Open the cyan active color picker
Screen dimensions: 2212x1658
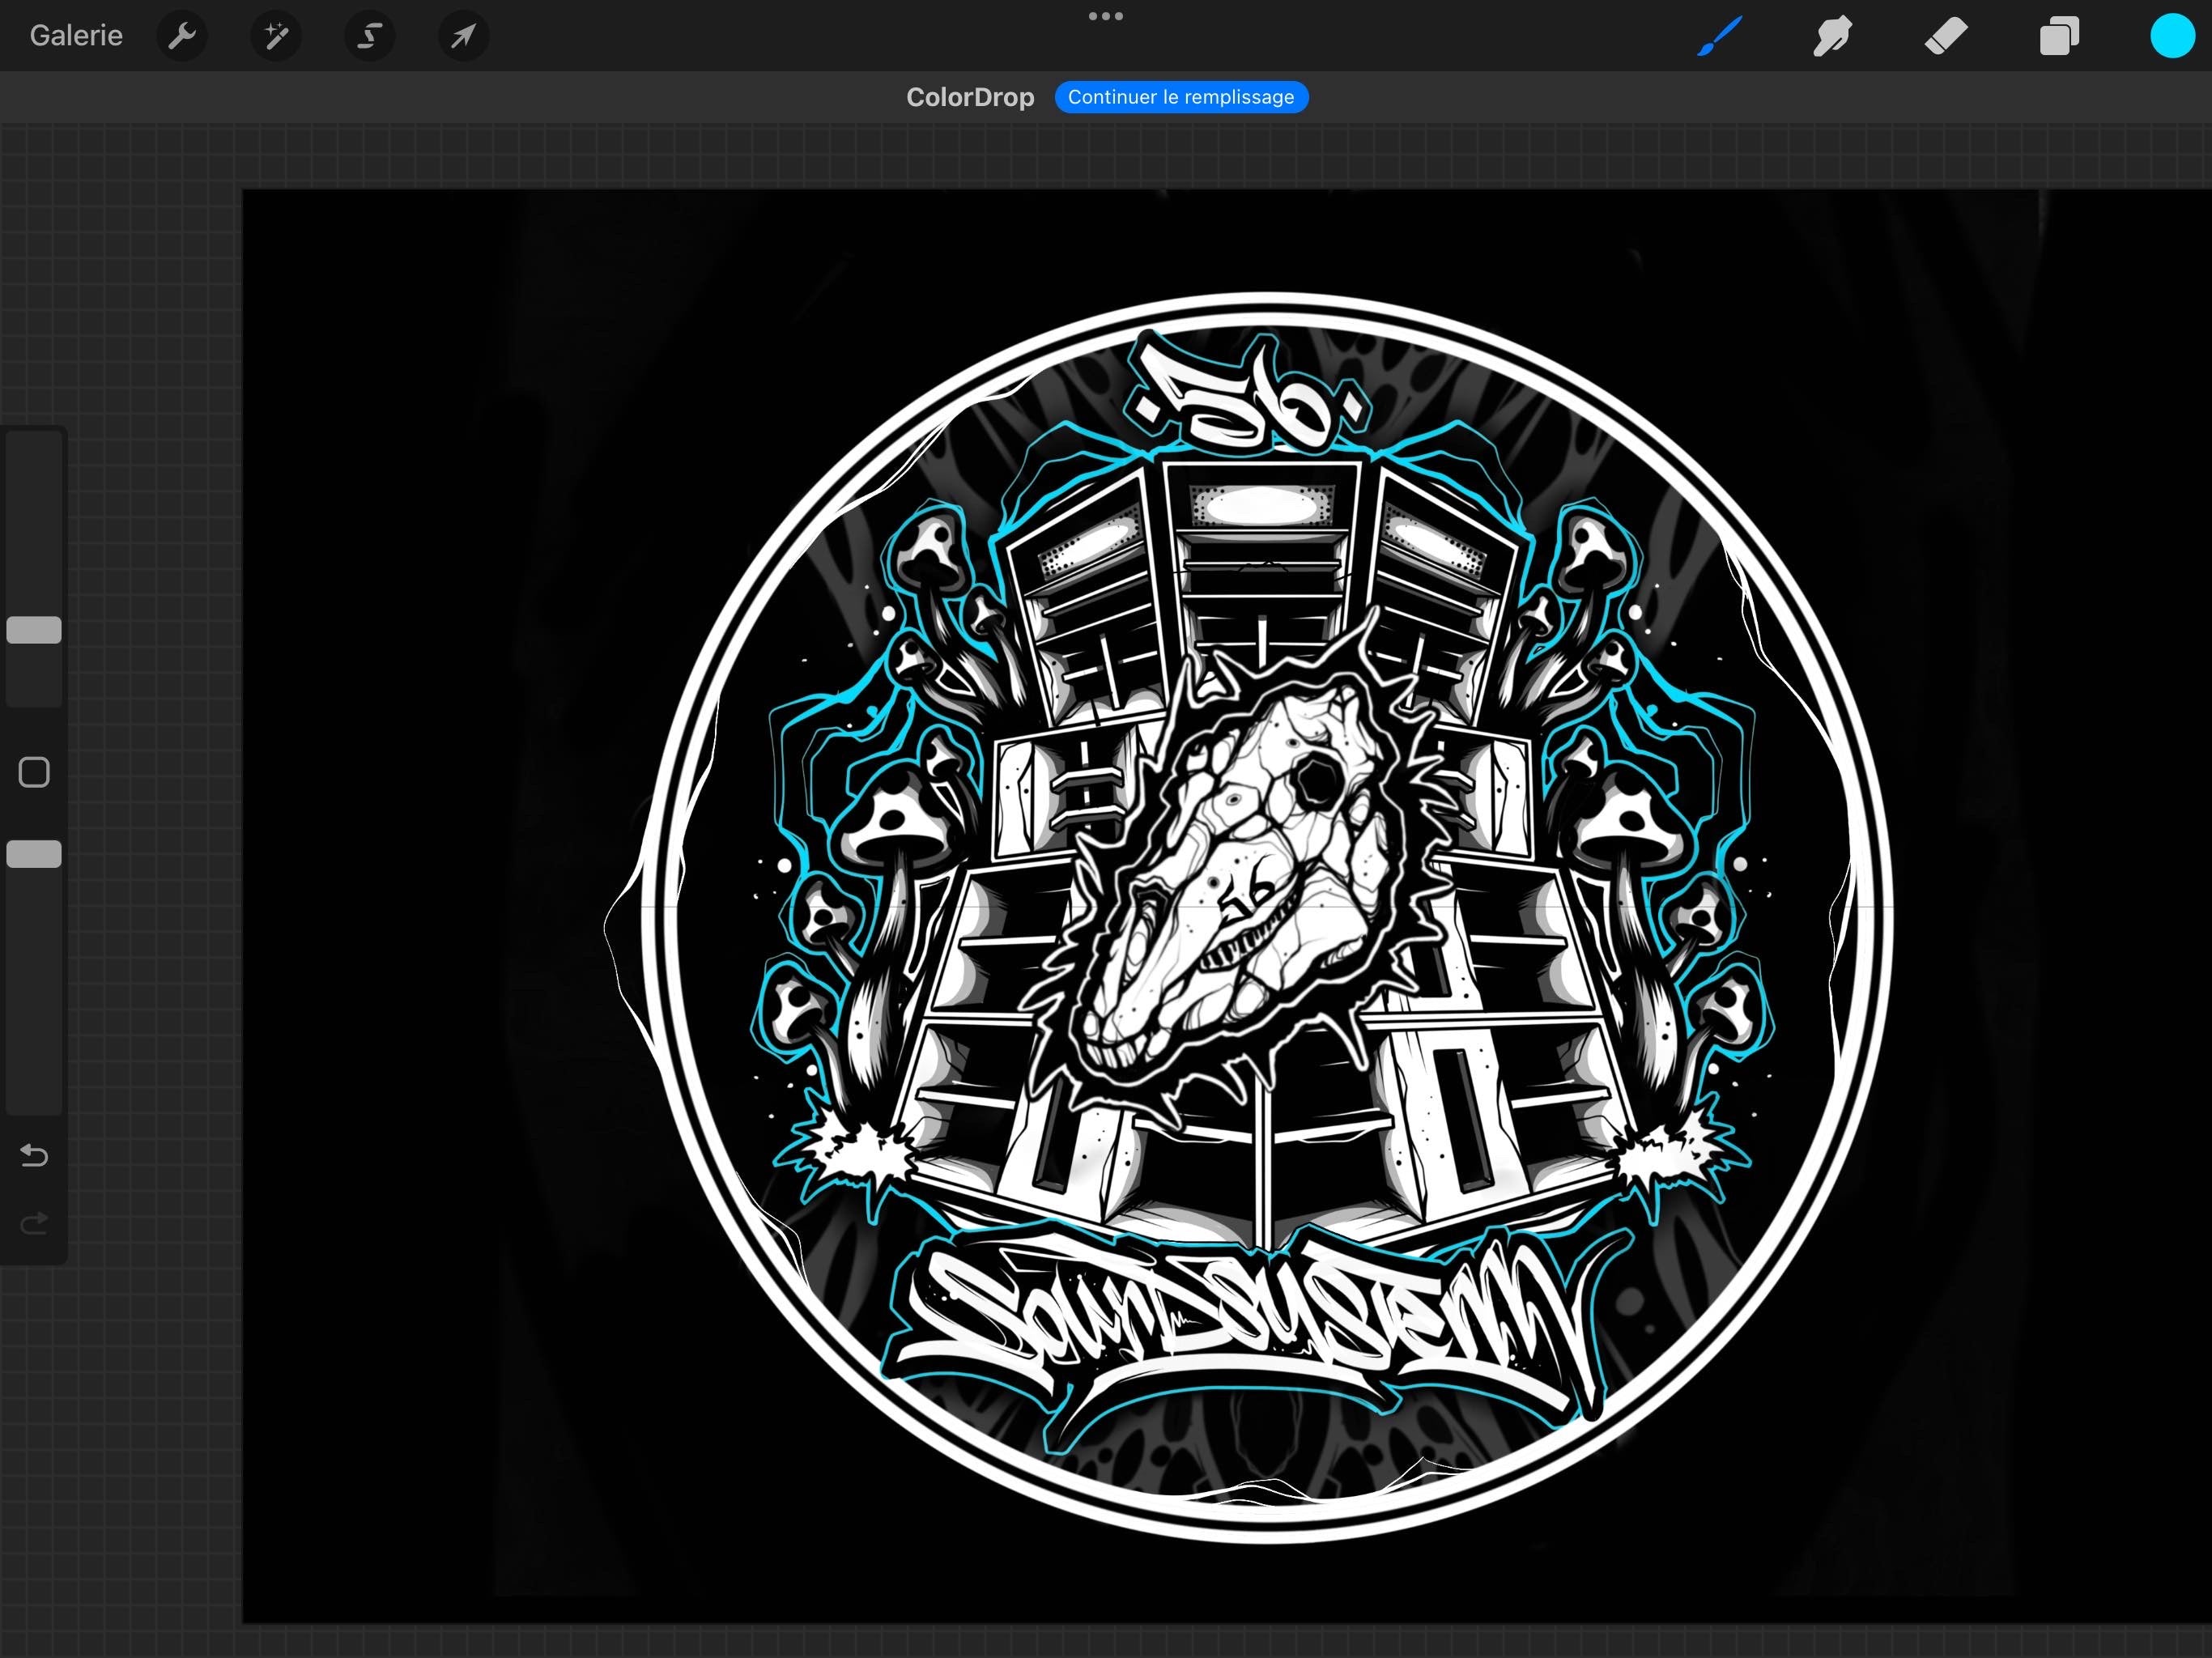pos(2172,37)
